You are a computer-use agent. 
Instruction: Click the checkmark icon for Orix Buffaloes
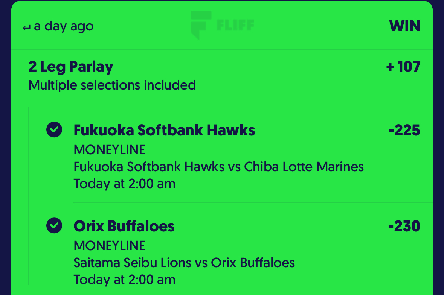click(x=54, y=226)
